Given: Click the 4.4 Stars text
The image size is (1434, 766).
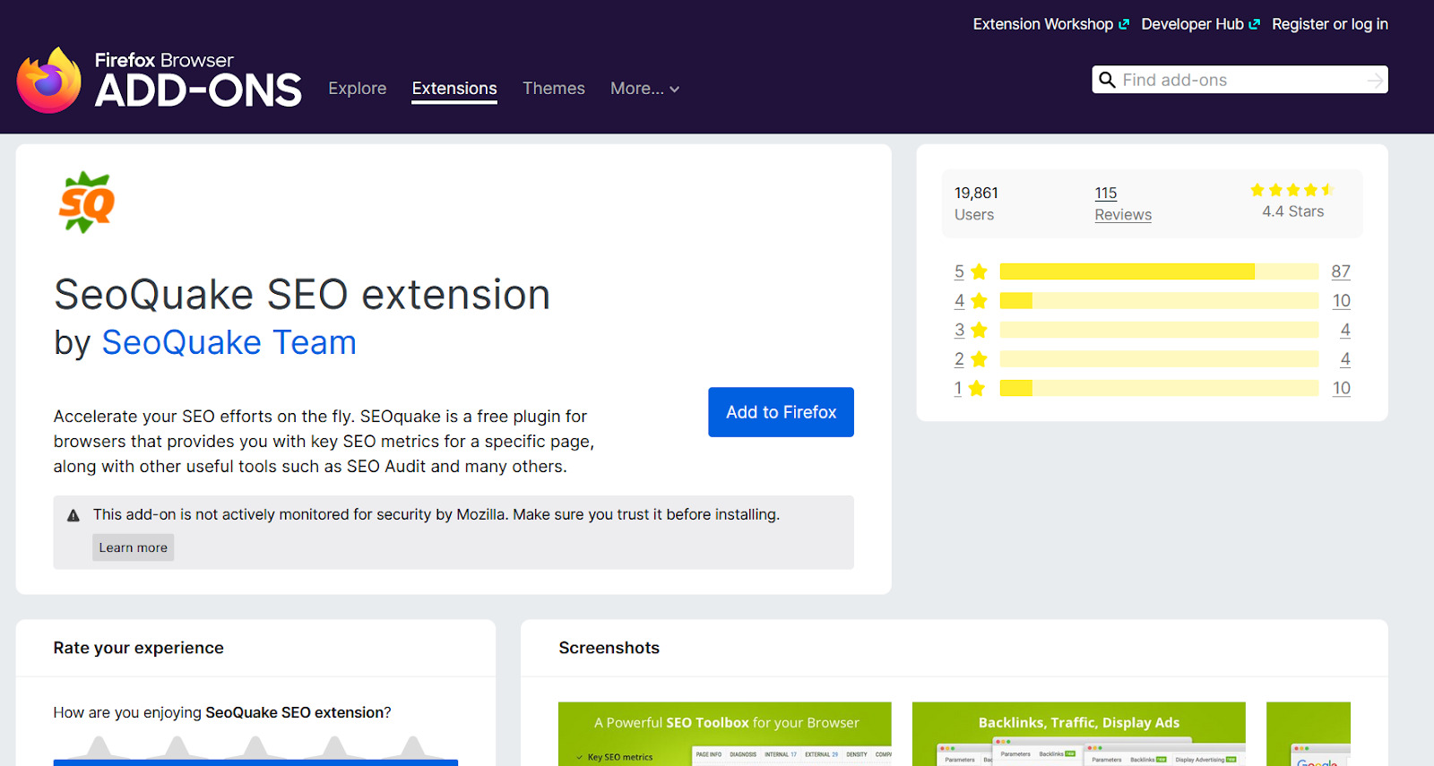Looking at the screenshot, I should click(1292, 211).
